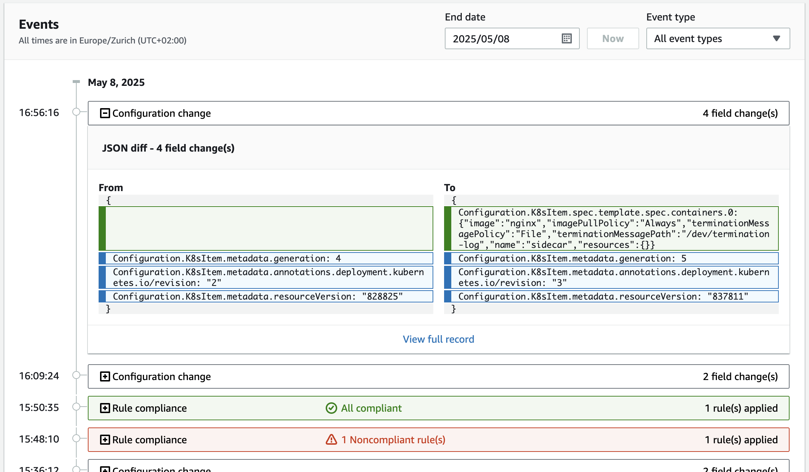Click the 16:56:16 timeline marker circle
Viewport: 809px width, 472px height.
pyautogui.click(x=76, y=112)
